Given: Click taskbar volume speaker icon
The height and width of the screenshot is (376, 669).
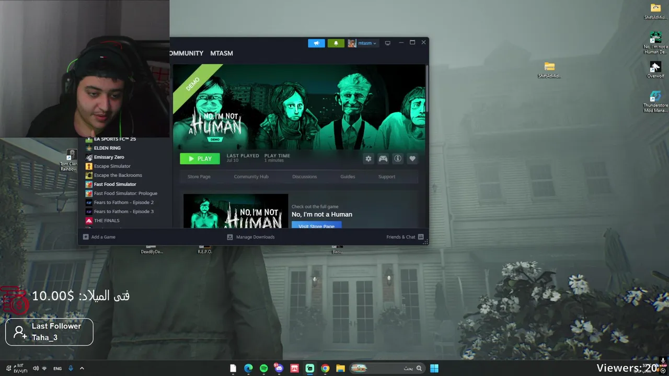Looking at the screenshot, I should point(36,368).
